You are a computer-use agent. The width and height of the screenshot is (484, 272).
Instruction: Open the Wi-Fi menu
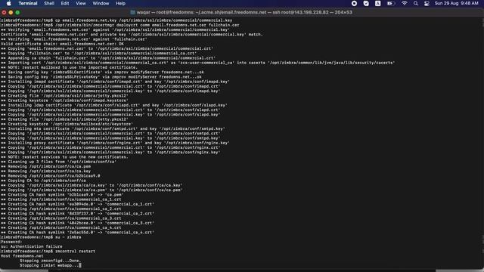405,3
